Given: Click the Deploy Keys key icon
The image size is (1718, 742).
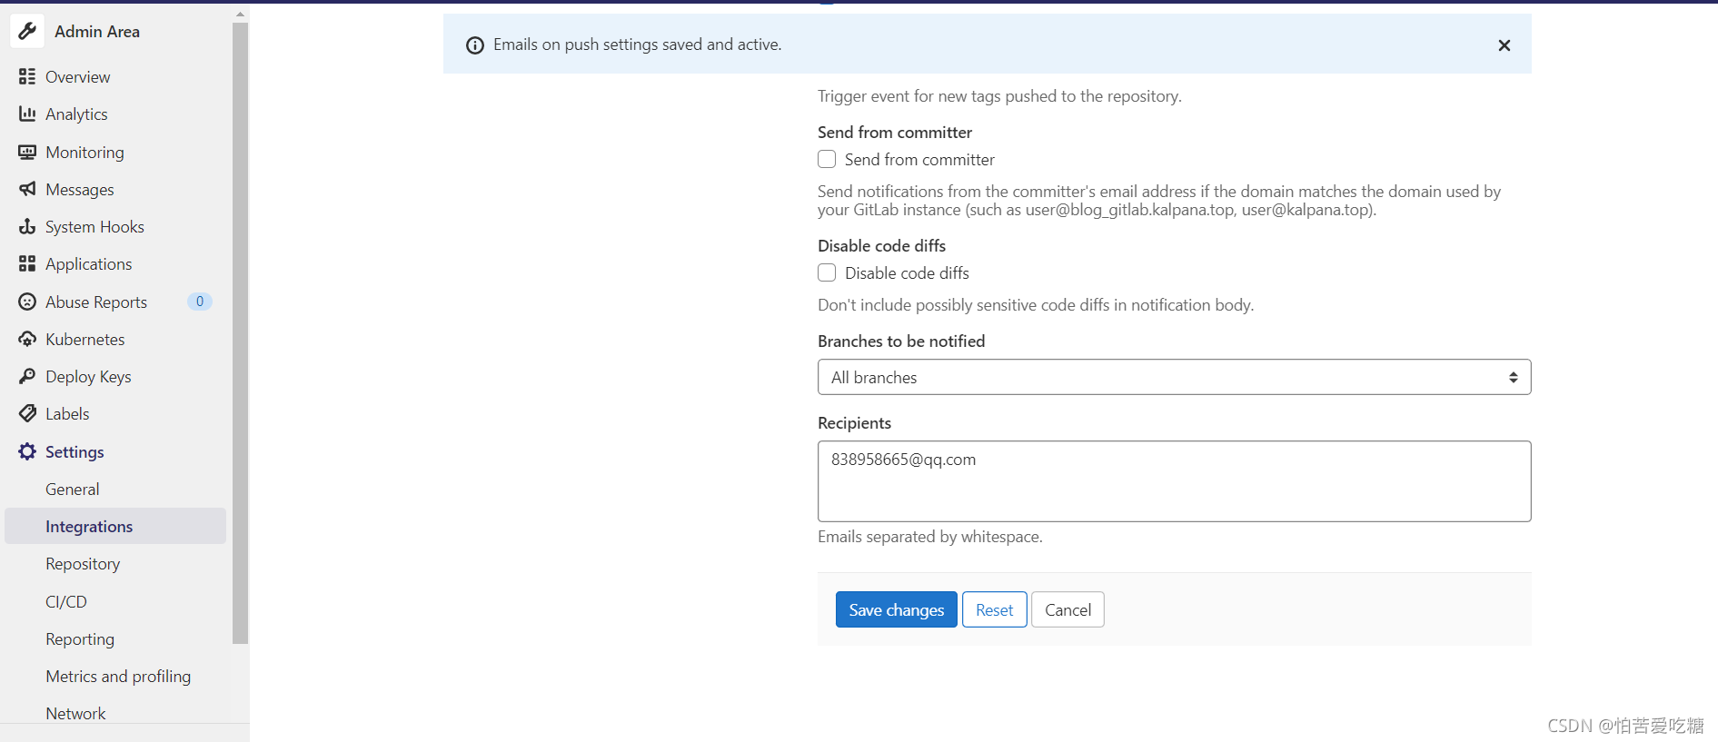Looking at the screenshot, I should click(27, 376).
